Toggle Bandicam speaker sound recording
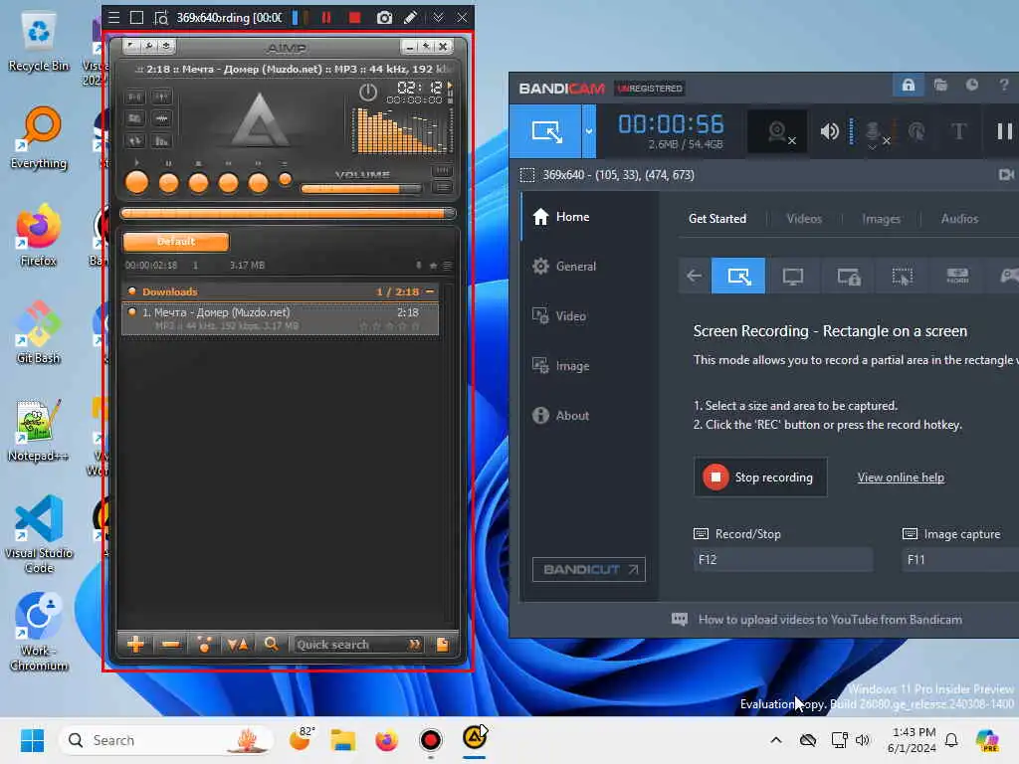 click(829, 132)
